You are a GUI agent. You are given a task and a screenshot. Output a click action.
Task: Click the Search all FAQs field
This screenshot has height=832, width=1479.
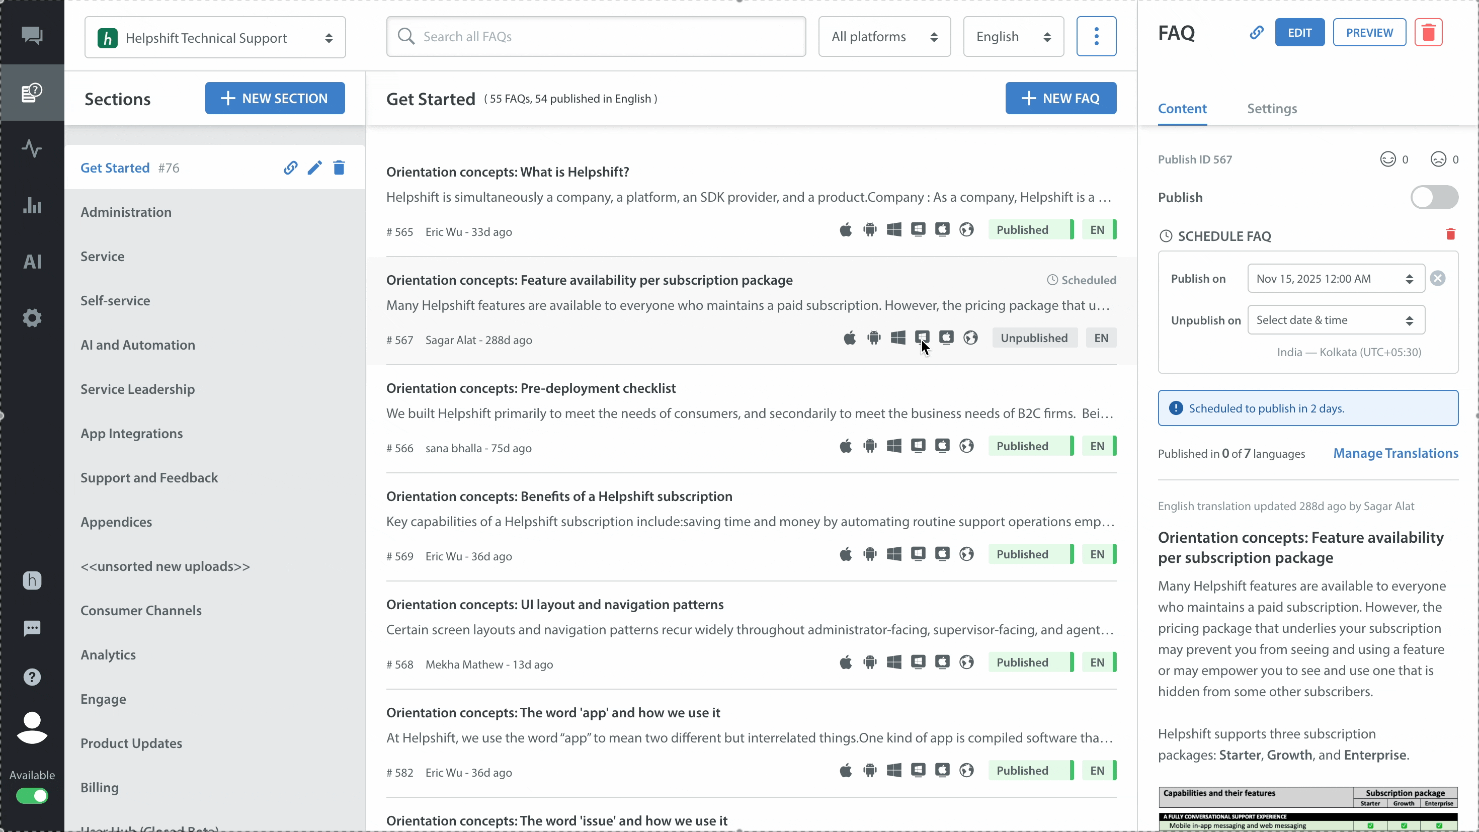point(596,37)
